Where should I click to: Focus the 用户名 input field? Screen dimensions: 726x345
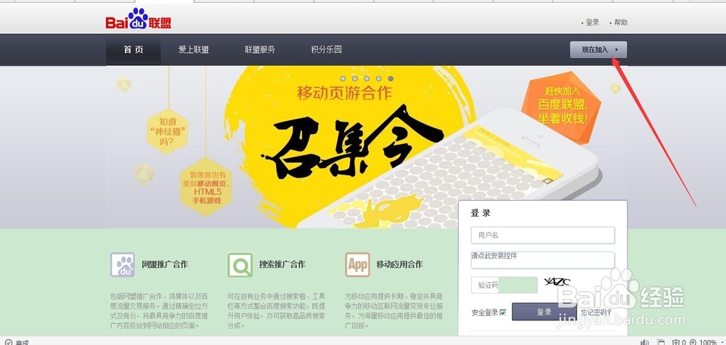542,235
